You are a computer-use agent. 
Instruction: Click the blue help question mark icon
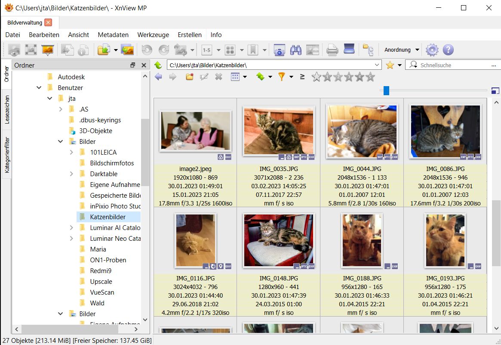tap(448, 50)
